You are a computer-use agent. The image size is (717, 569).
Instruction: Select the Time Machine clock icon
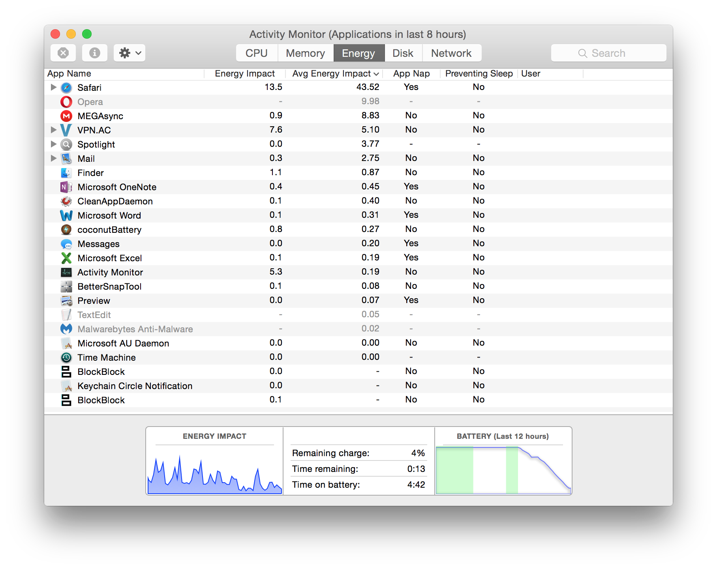(66, 357)
